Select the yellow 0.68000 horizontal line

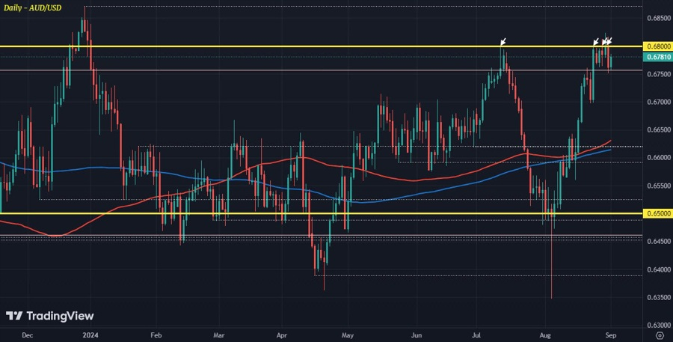click(x=321, y=46)
